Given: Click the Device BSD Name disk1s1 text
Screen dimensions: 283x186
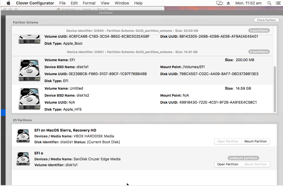Looking at the screenshot, I should (x=67, y=67).
